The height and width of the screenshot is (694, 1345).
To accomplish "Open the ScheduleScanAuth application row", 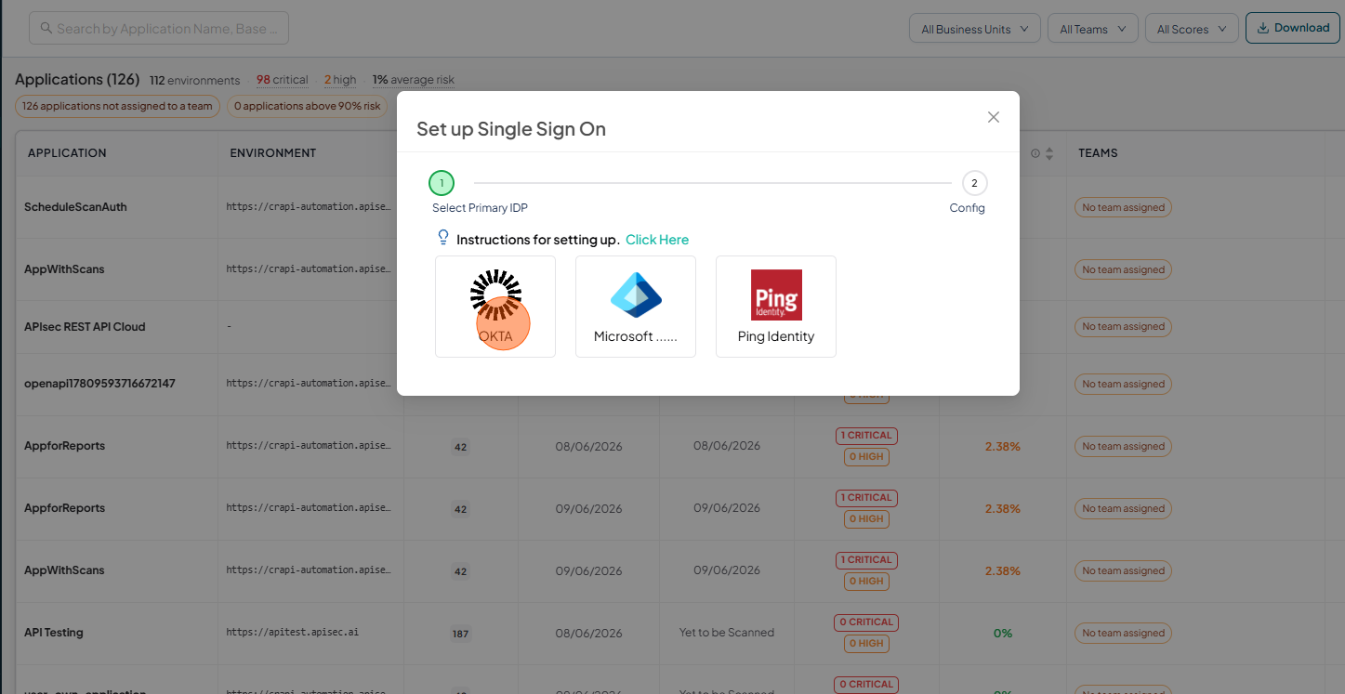I will coord(75,206).
